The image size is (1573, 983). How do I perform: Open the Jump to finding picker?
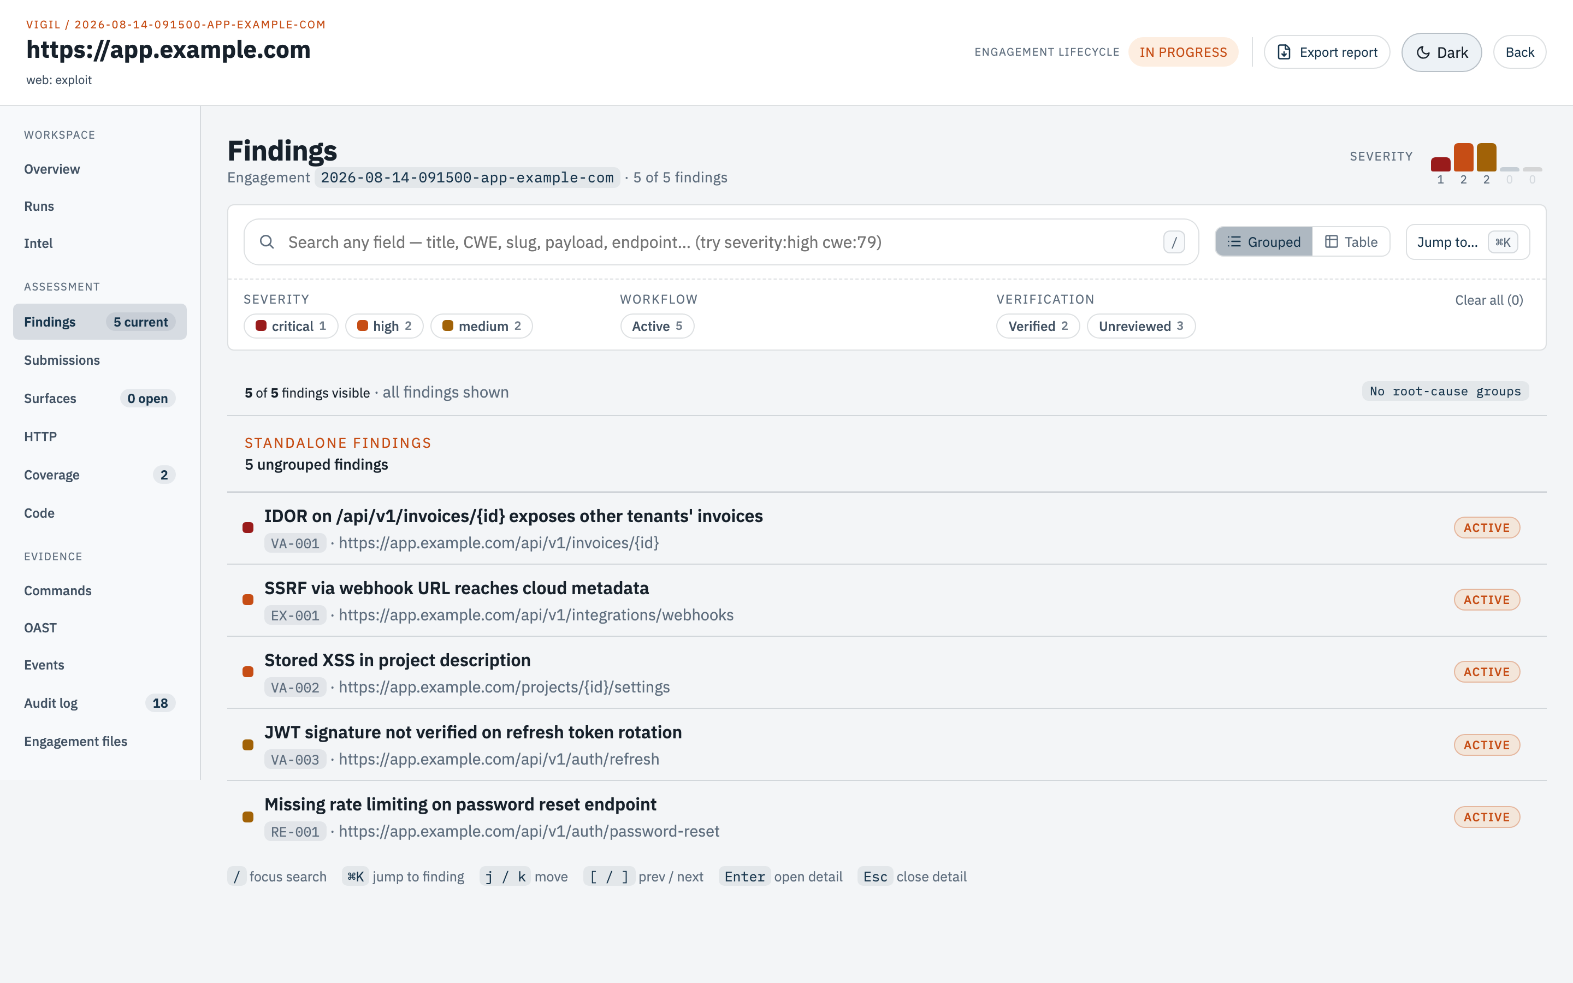1468,242
